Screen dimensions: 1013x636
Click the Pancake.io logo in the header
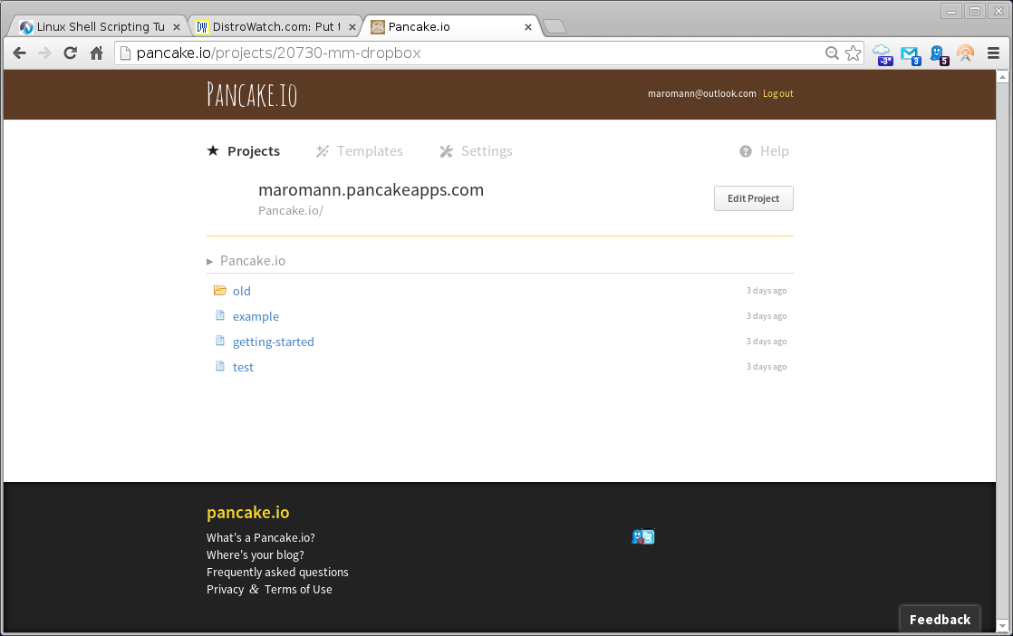pos(252,94)
